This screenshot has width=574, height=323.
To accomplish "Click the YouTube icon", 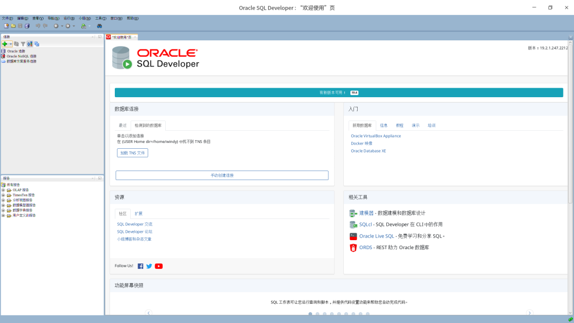I will pyautogui.click(x=158, y=266).
